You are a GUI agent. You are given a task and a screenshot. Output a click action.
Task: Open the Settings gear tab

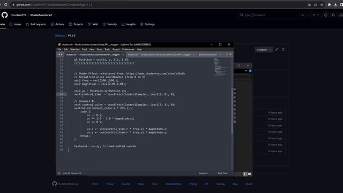147,24
